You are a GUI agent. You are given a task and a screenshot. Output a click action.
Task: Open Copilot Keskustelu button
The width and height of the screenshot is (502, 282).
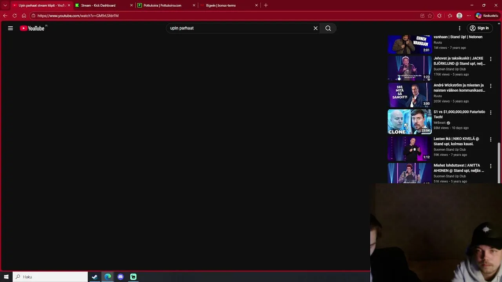click(x=487, y=16)
